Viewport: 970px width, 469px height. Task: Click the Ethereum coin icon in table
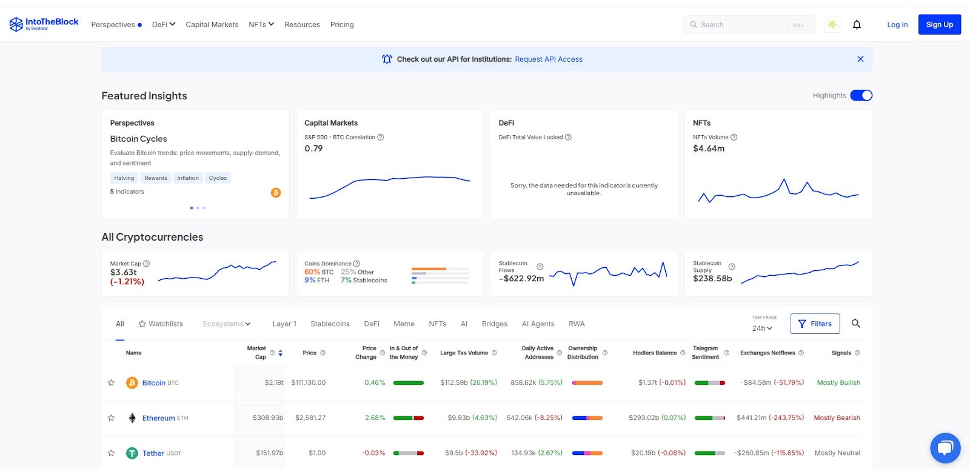(x=132, y=418)
